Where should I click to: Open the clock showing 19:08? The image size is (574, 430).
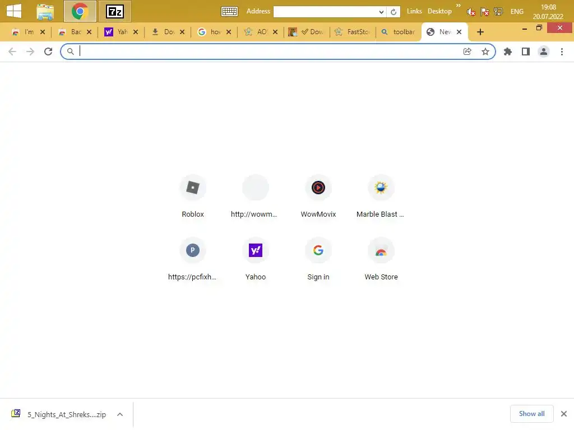coord(548,12)
